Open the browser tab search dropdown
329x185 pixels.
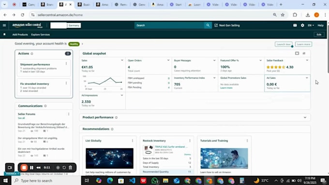pos(4,4)
